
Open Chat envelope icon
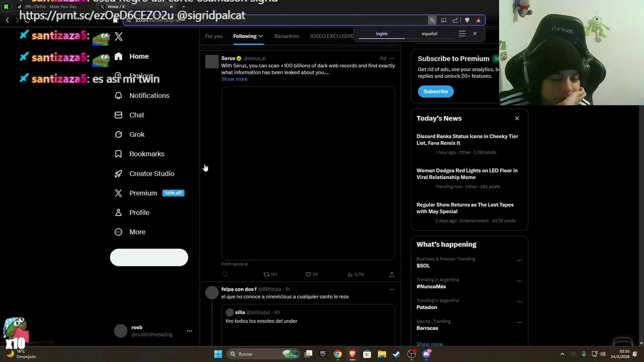tap(118, 115)
